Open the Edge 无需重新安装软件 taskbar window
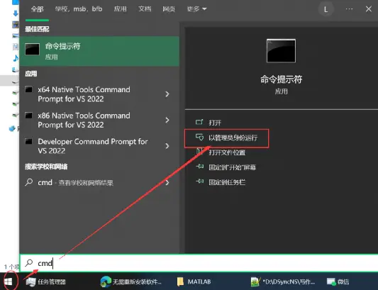Viewport: 378px width, 290px height. (x=130, y=281)
